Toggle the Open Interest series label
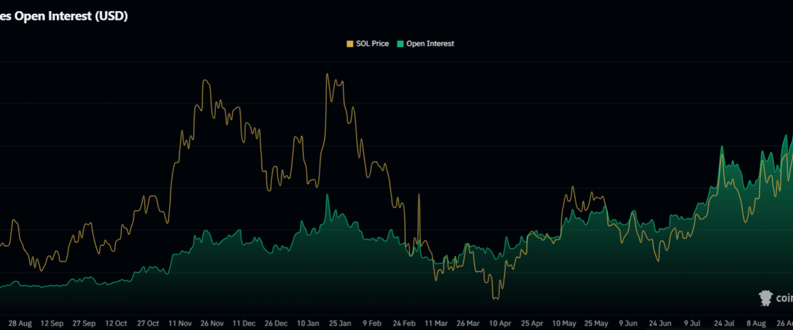Screen dimensions: 793x330 [x=430, y=44]
